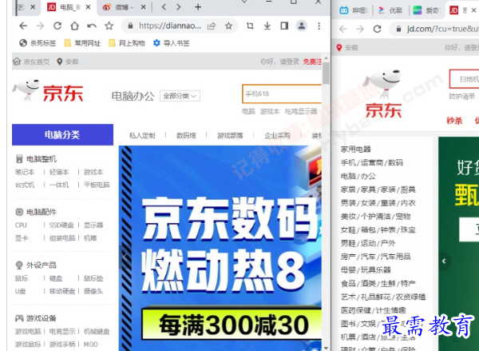Image resolution: width=479 pixels, height=351 pixels.
Task: Open the three-dot menu in left browser
Action: (319, 26)
